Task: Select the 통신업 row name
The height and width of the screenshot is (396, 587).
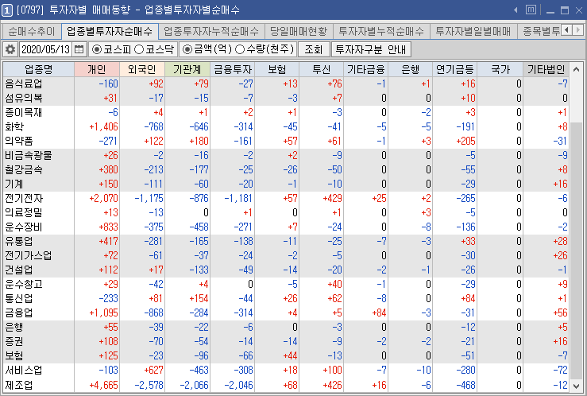Action: [x=19, y=299]
